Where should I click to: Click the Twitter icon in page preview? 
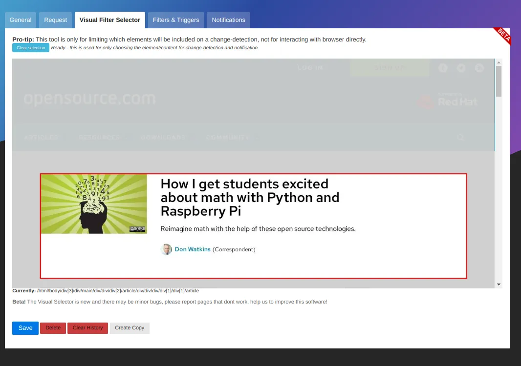tap(461, 68)
